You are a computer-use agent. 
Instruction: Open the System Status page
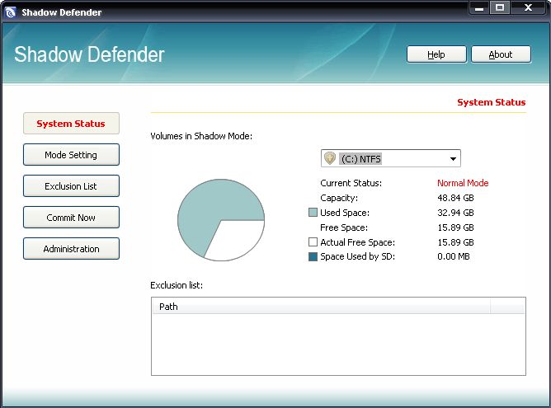pos(71,124)
